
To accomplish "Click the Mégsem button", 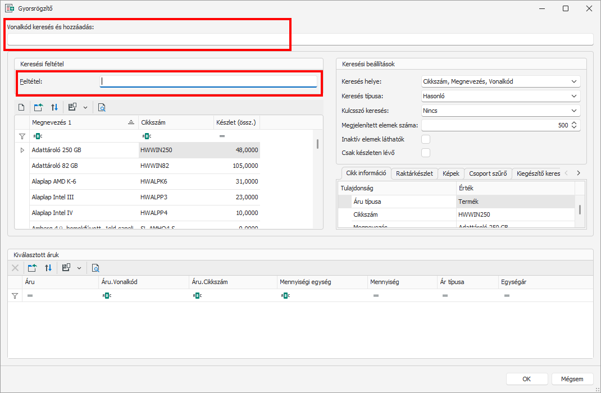I will (x=572, y=379).
